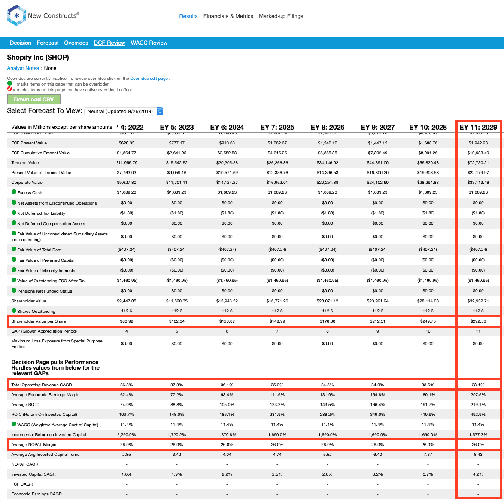Click green dot beside Pensions Net Funded Status

14,290
